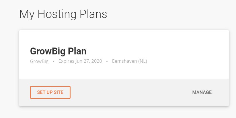Click the white GrowBig Plan card body
Screen dimensions: 236x118
tap(124, 54)
